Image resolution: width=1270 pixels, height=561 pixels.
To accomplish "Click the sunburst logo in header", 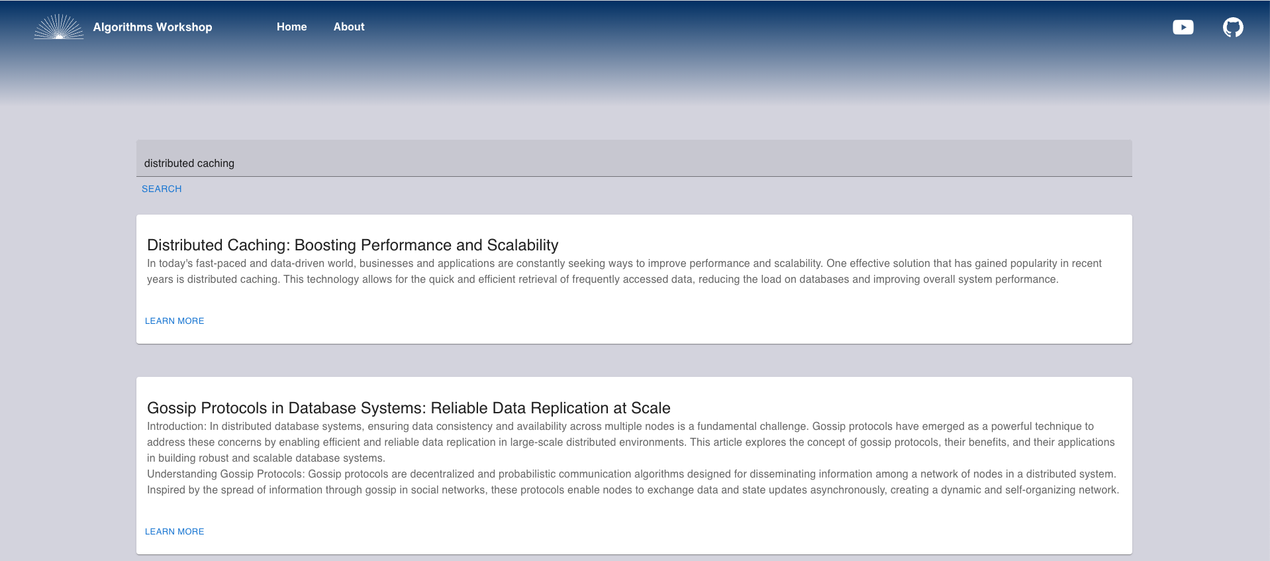I will 59,26.
